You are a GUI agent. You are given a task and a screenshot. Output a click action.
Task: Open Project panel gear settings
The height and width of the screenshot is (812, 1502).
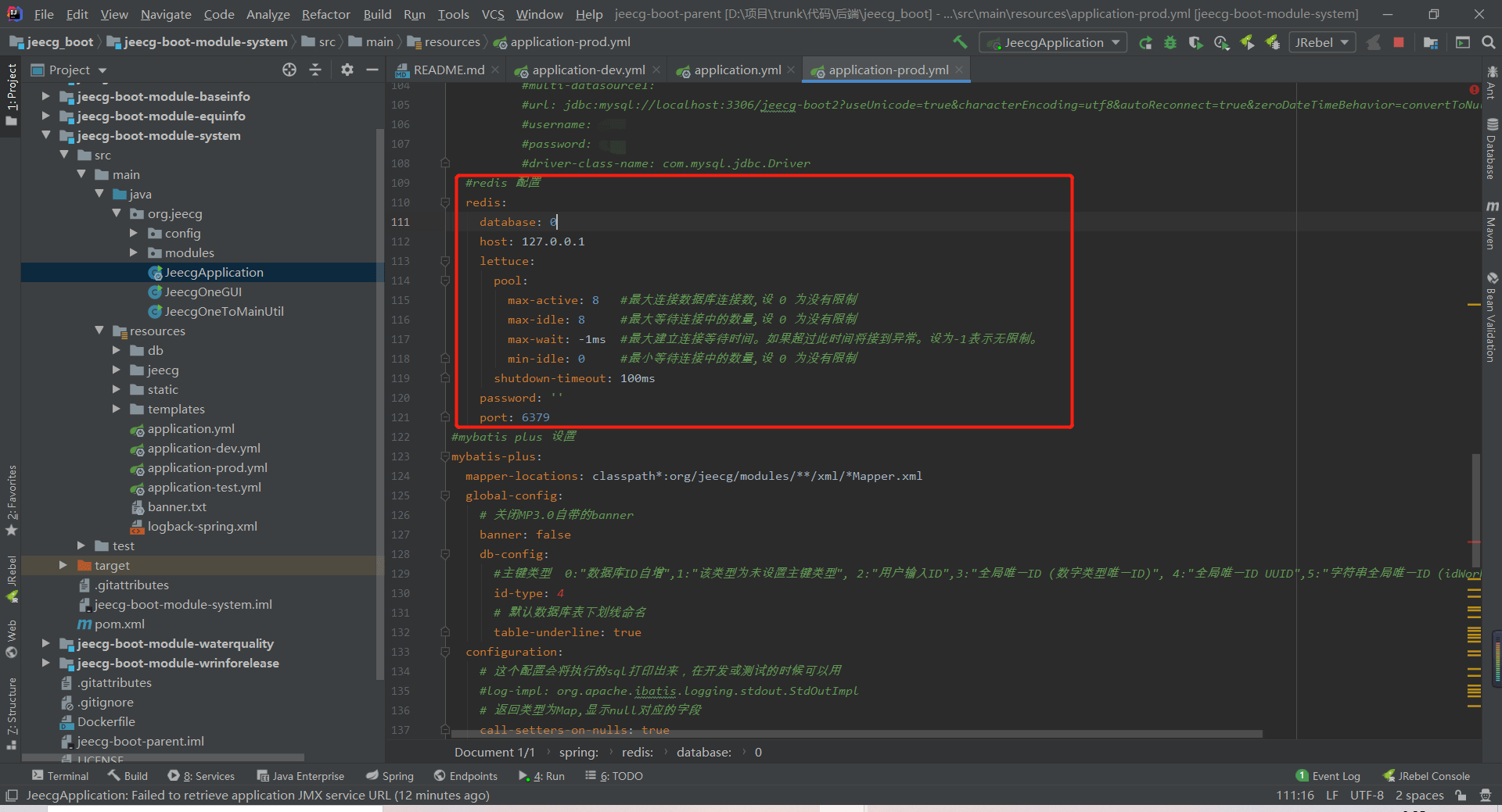pos(347,70)
